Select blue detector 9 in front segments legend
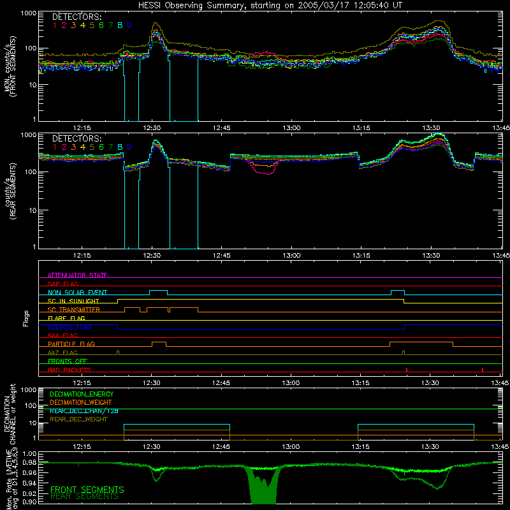 (129, 25)
